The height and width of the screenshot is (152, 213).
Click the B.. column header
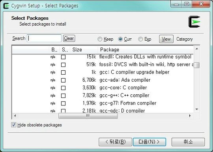[54, 50]
